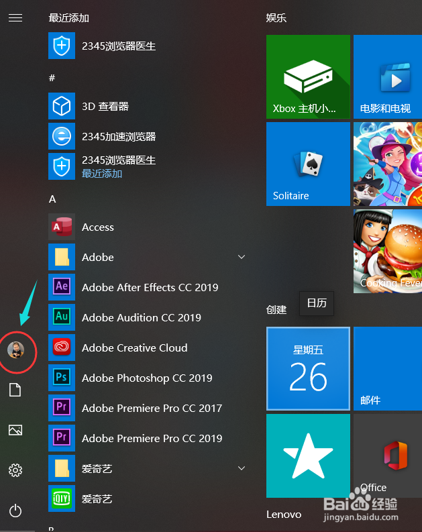Select Adobe After Effects CC 2019 label
This screenshot has height=532, width=422.
150,287
